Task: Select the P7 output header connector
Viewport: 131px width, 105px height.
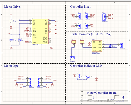Action: tap(121, 45)
